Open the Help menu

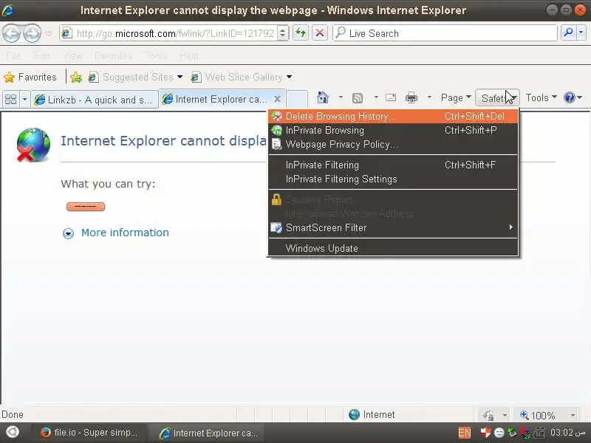[189, 56]
